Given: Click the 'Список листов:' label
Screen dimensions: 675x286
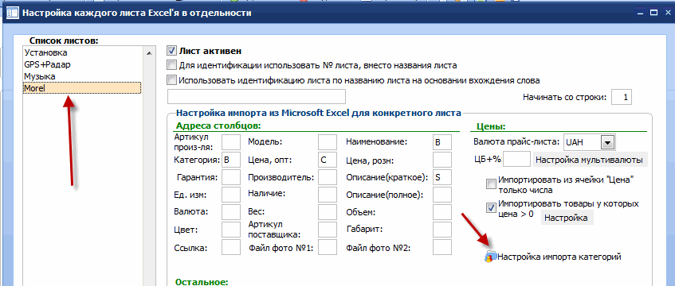Looking at the screenshot, I should (x=64, y=41).
